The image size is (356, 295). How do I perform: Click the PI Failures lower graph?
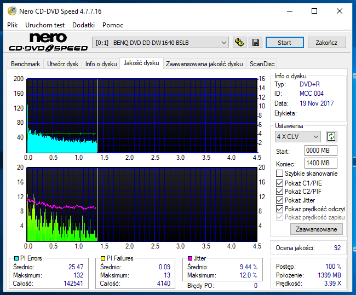click(x=142, y=205)
